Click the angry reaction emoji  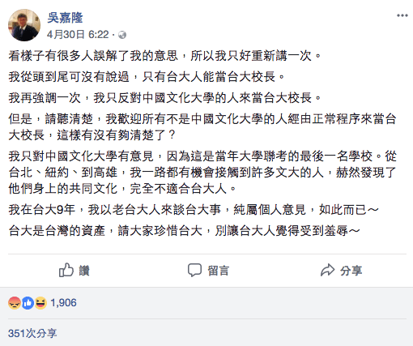pos(15,303)
